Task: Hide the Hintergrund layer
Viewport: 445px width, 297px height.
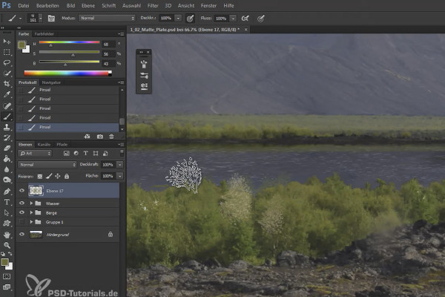Action: point(22,235)
